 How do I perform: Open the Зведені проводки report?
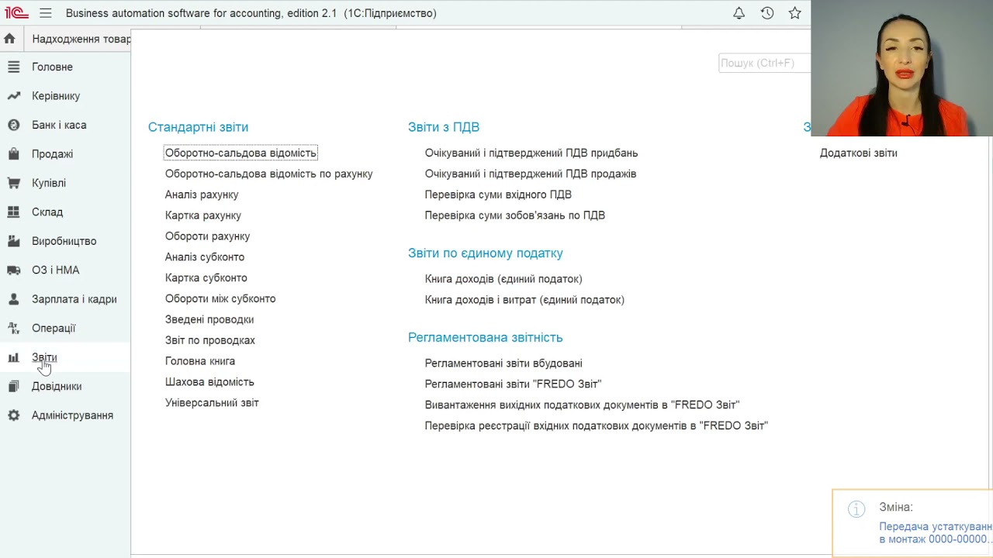209,319
